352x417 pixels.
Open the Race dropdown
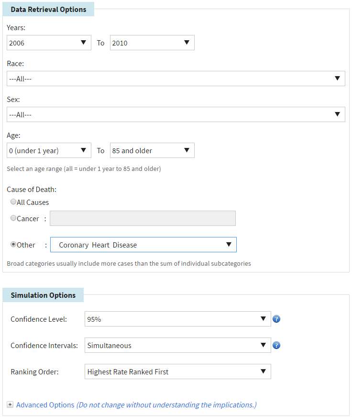[x=176, y=79]
